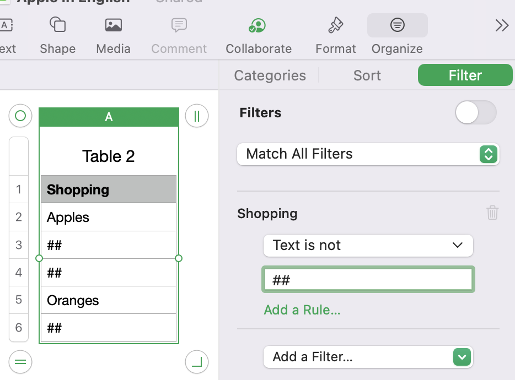Screen dimensions: 515x380
Task: Click the table select handle circle
Action: (20, 116)
